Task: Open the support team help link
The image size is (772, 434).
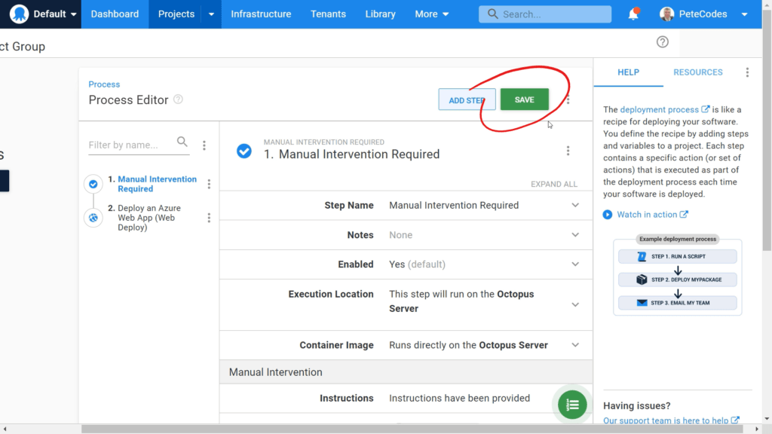Action: coord(671,420)
